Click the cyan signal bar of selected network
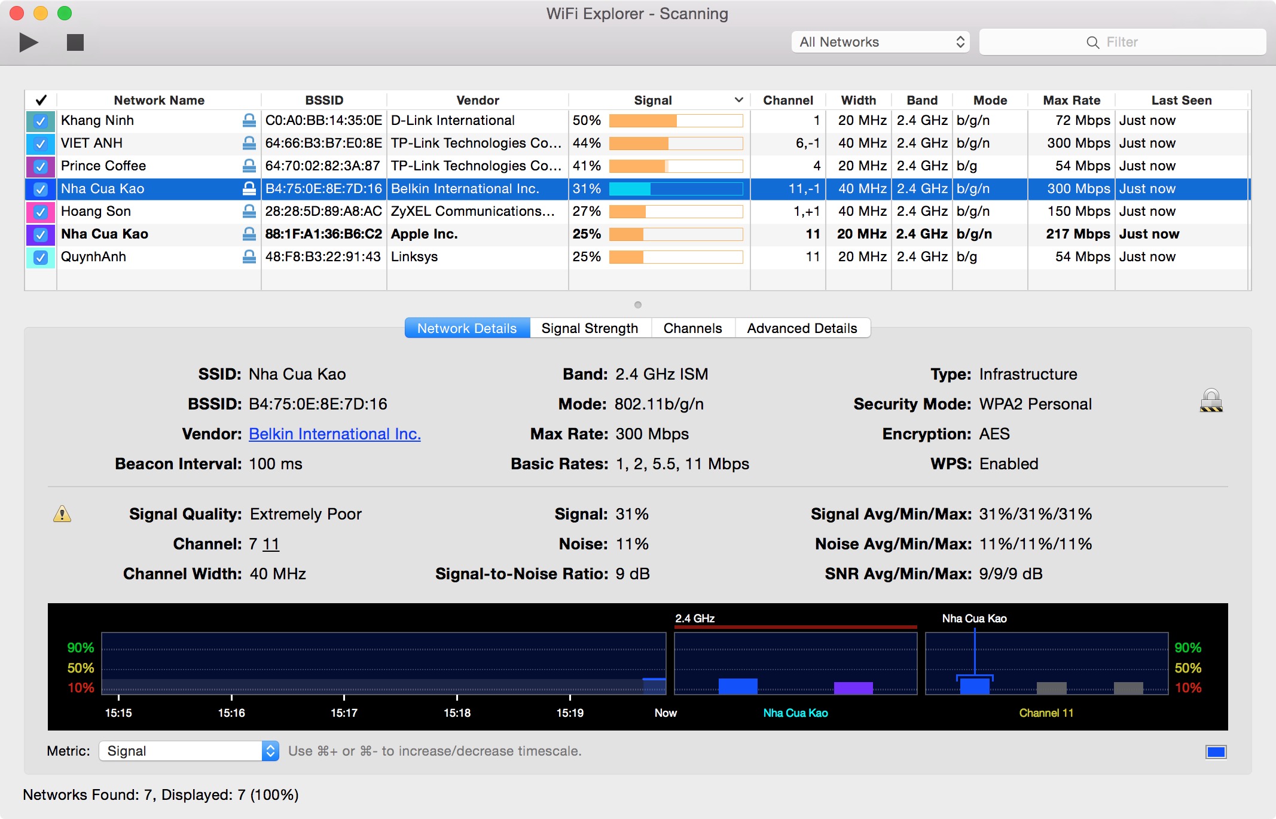This screenshot has height=819, width=1276. [x=676, y=189]
